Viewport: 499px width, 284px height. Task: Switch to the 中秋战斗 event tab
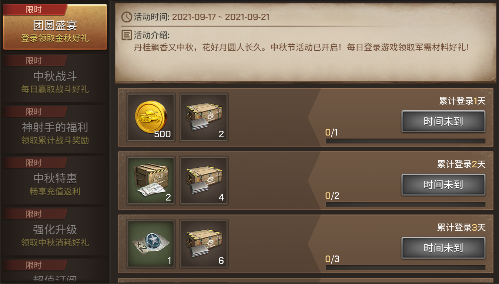pos(55,78)
